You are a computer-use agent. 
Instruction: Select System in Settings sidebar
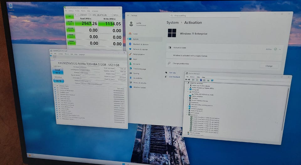coord(145,39)
